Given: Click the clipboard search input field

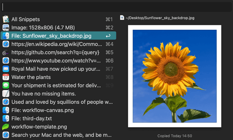Looking at the screenshot, I should [x=116, y=7].
